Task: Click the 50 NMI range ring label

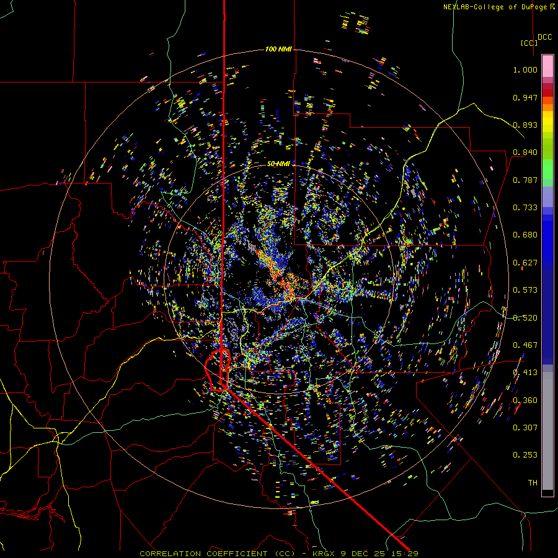Action: 278,164
